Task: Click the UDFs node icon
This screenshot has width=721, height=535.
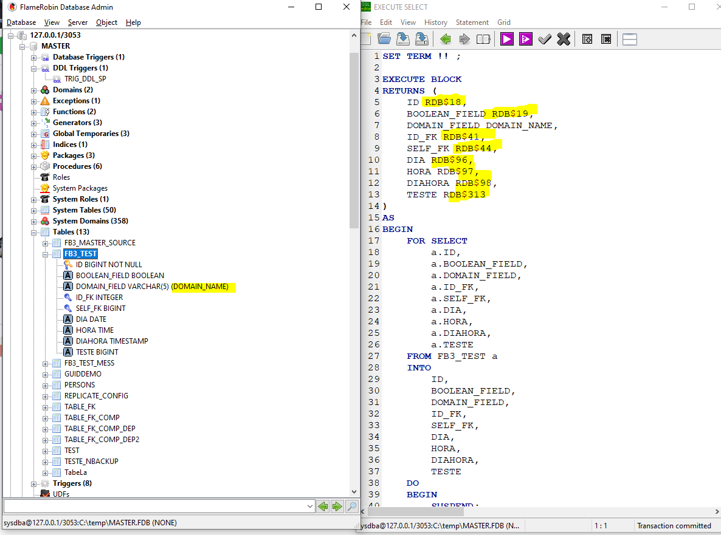Action: pyautogui.click(x=45, y=494)
